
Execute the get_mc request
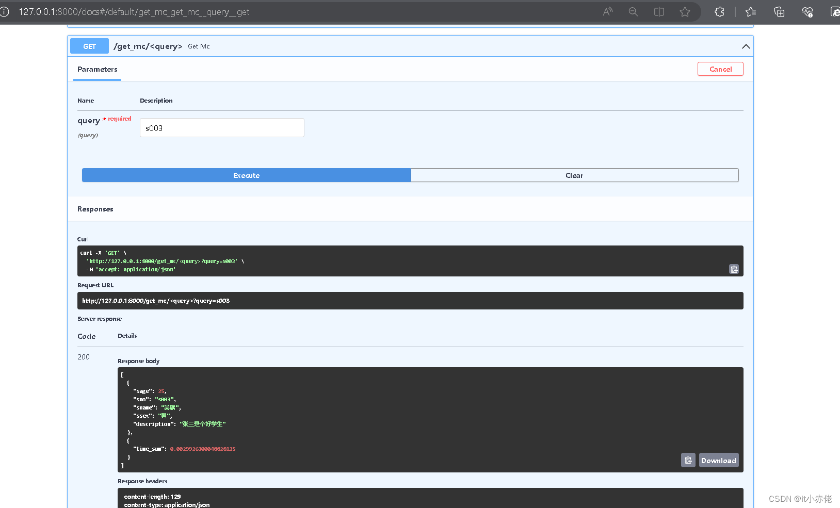pyautogui.click(x=246, y=175)
